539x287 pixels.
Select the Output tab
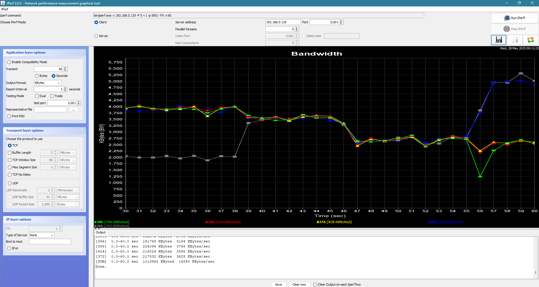[101, 232]
